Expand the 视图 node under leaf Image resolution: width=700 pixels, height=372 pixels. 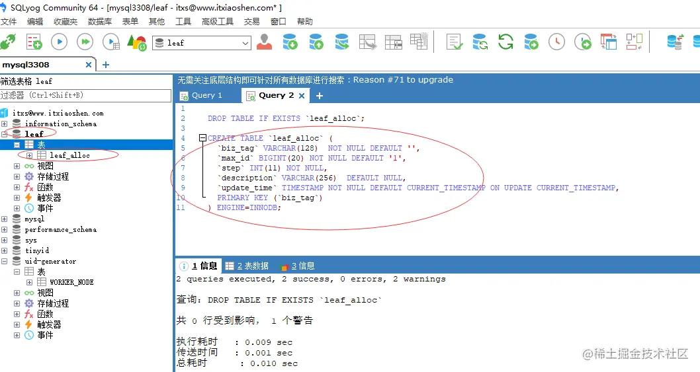[x=17, y=166]
